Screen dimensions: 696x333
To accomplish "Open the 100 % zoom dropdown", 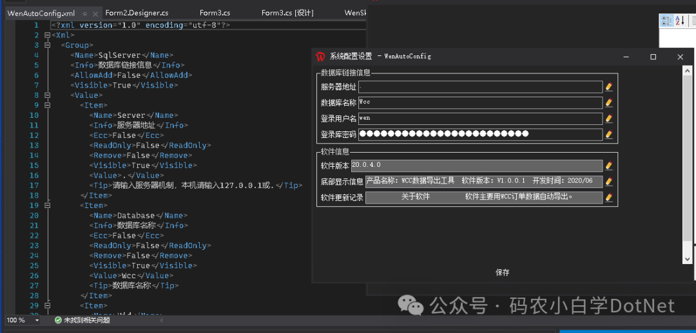I will click(x=37, y=320).
